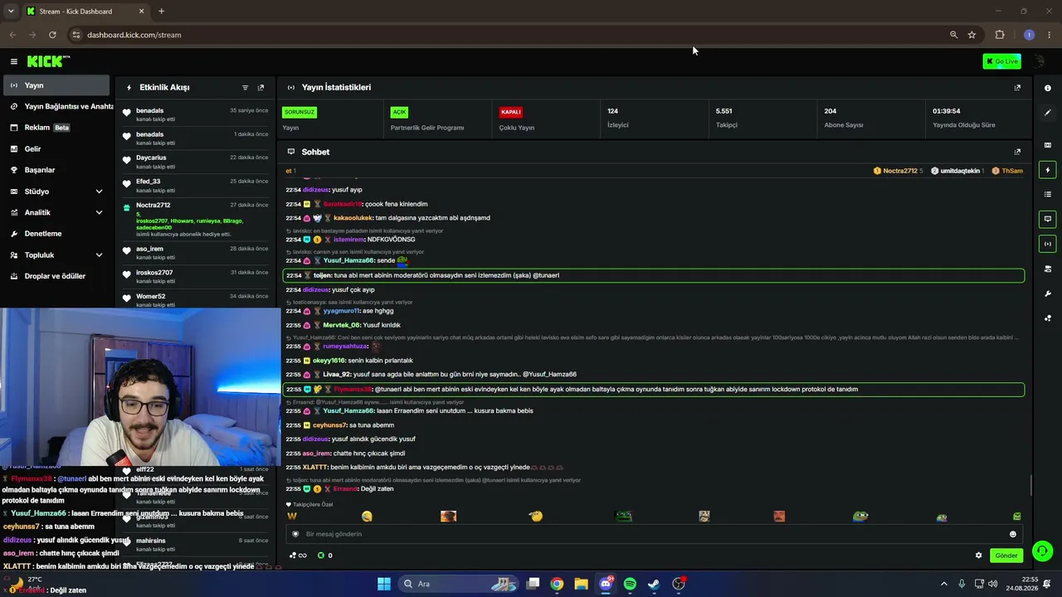Open Droplar ve ödüller page

[x=56, y=276]
